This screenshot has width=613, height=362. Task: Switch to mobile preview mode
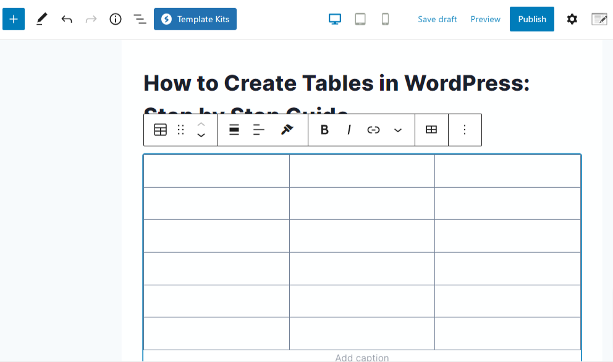(x=385, y=19)
